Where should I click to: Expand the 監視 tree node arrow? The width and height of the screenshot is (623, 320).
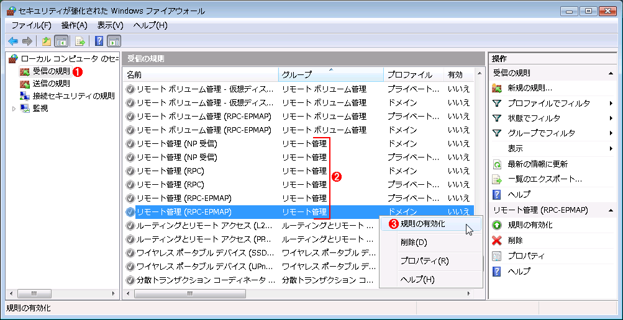tap(14, 108)
